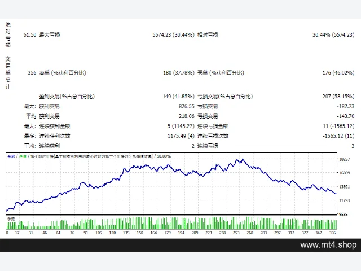Select the '最大亏损' label
Screen dimensions: 361x271
point(50,35)
